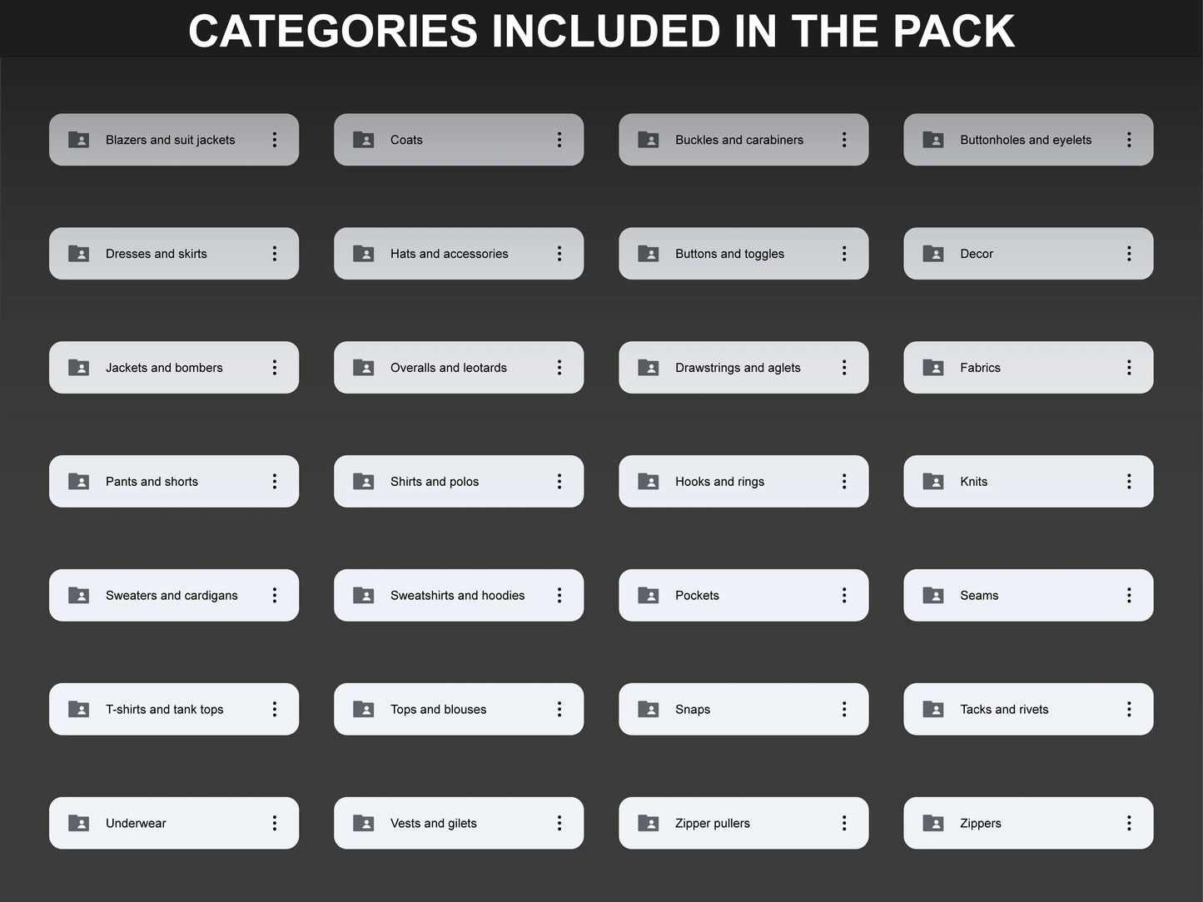This screenshot has height=902, width=1203.
Task: Click the Coats folder icon
Action: [363, 140]
